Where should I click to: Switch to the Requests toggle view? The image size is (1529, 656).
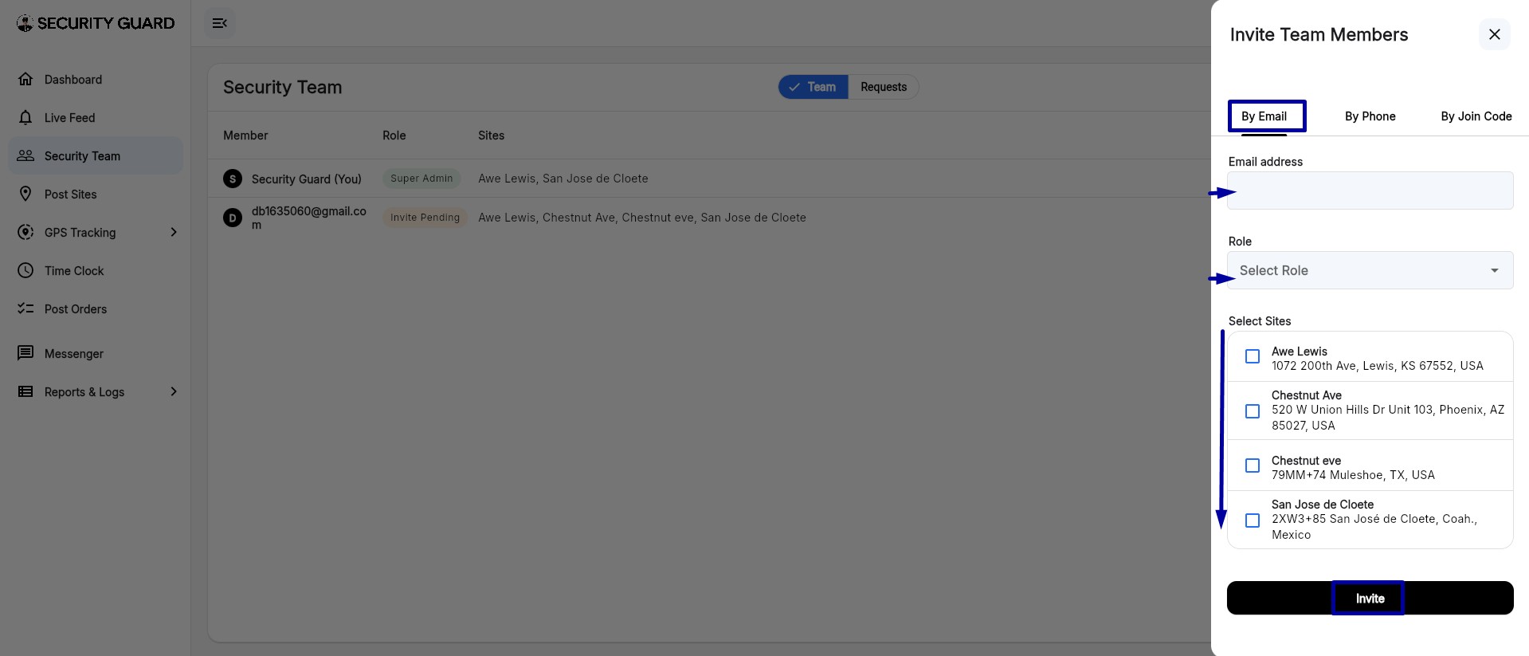(883, 87)
